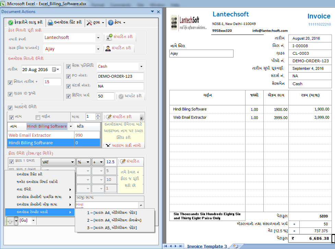Select the change invoice template menu entry
Image resolution: width=335 pixels, height=249 pixels.
(40, 212)
